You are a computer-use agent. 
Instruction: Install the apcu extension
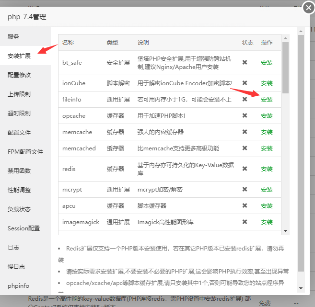click(267, 205)
